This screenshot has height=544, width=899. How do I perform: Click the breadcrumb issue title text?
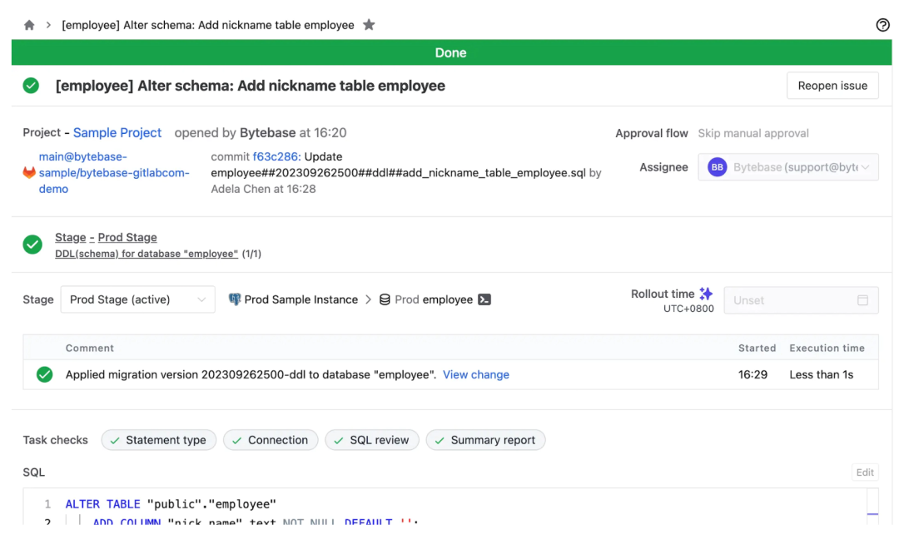[x=208, y=25]
